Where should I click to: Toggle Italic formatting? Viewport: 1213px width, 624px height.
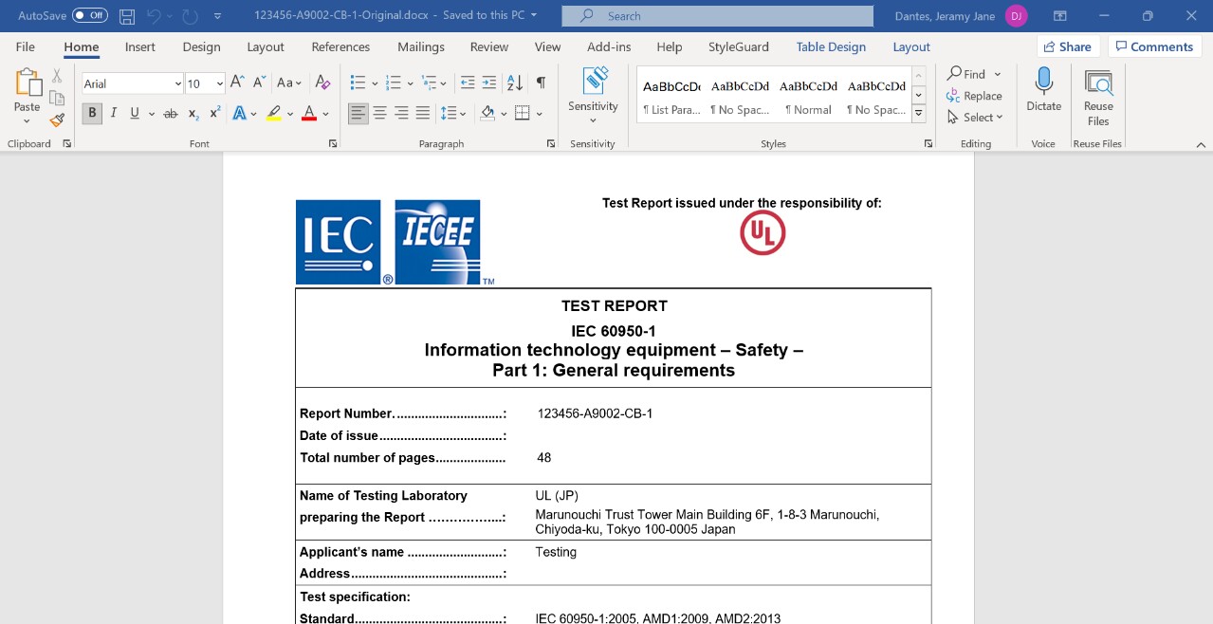114,114
